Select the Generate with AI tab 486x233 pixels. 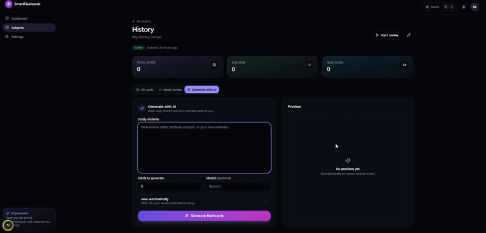(202, 90)
